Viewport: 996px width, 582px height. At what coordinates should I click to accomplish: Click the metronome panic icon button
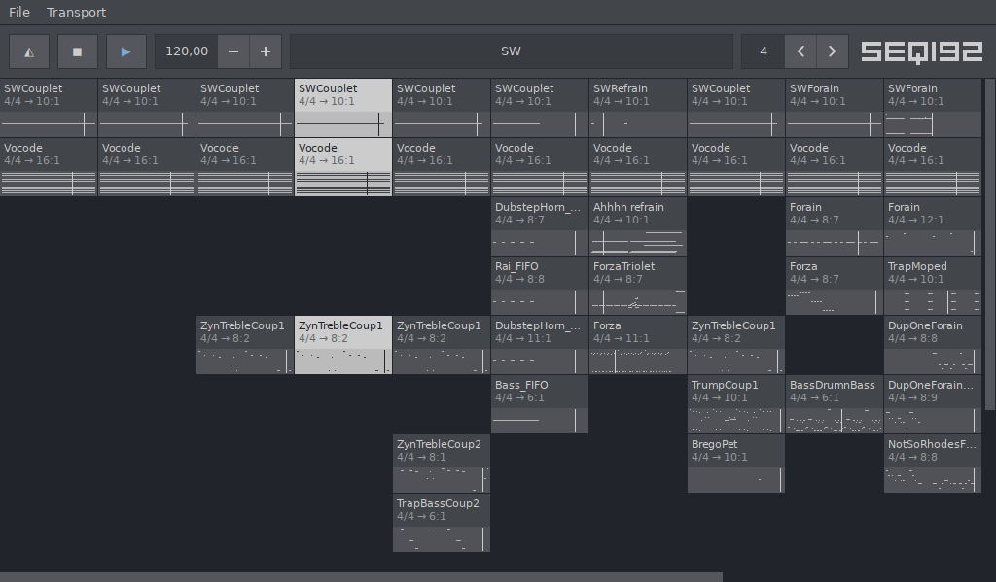coord(29,51)
